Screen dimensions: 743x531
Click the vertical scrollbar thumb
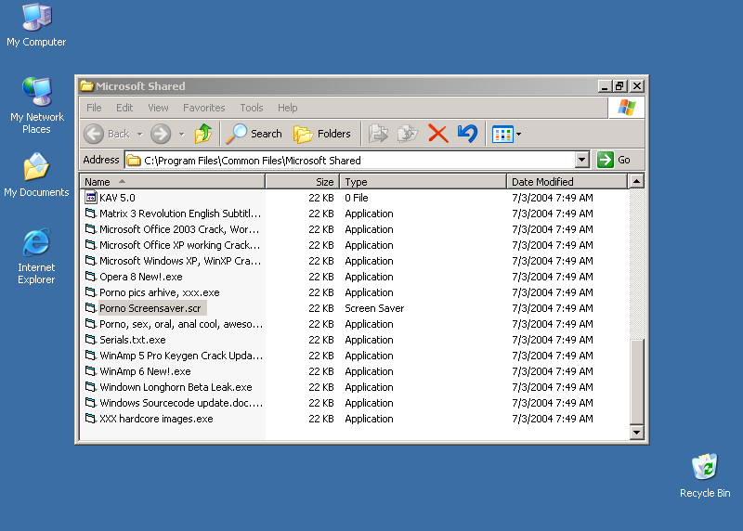coord(636,382)
